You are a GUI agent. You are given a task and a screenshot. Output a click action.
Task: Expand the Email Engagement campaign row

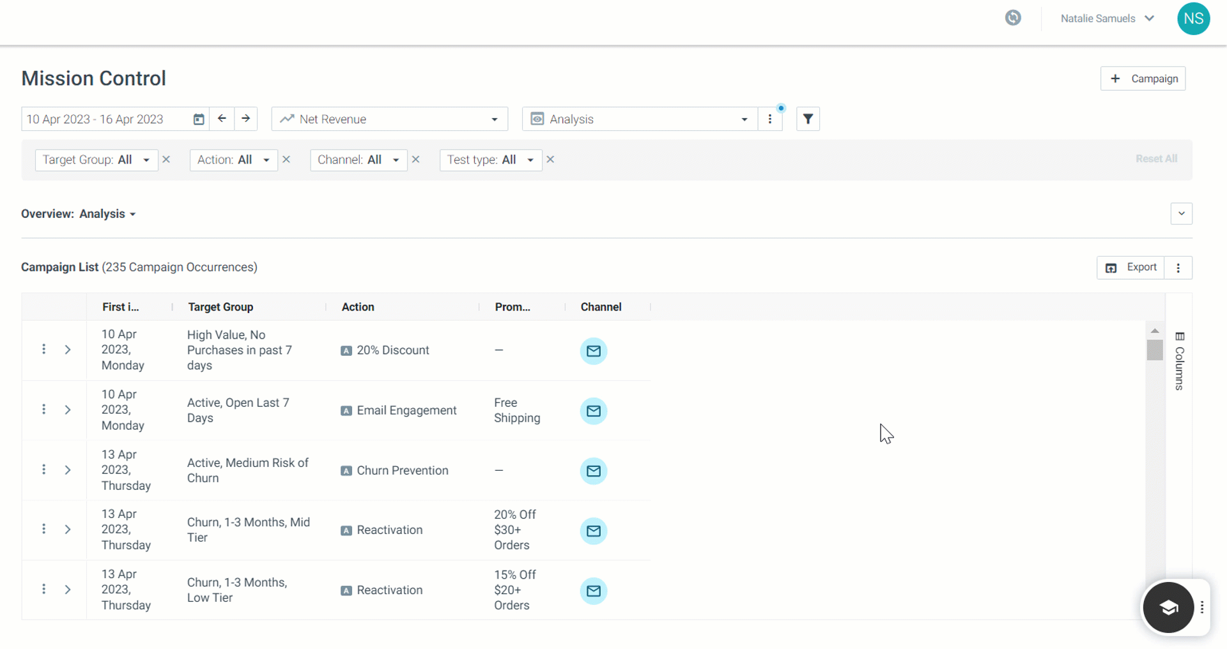(x=68, y=410)
